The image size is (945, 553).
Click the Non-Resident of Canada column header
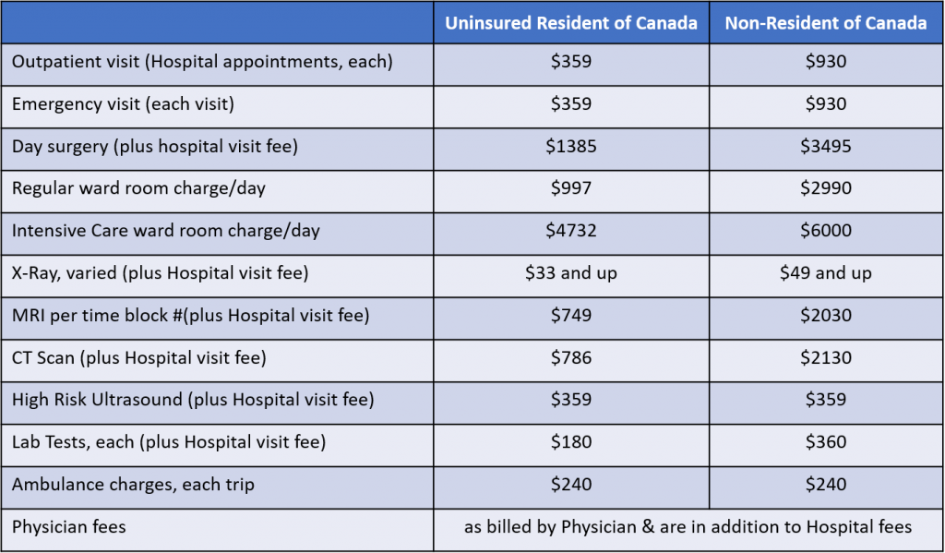point(825,23)
